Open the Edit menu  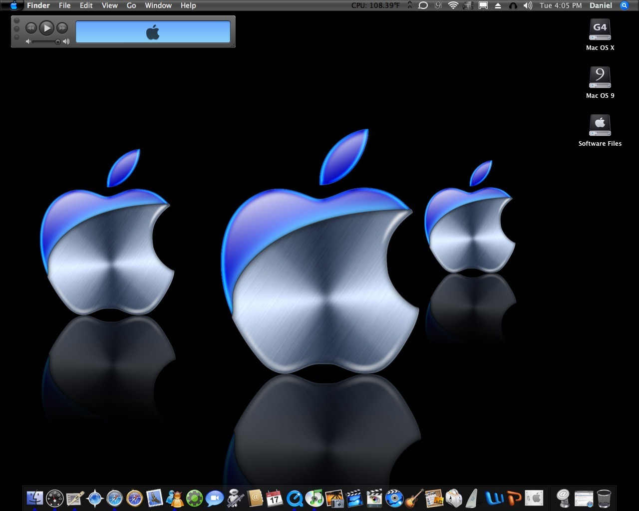point(86,5)
